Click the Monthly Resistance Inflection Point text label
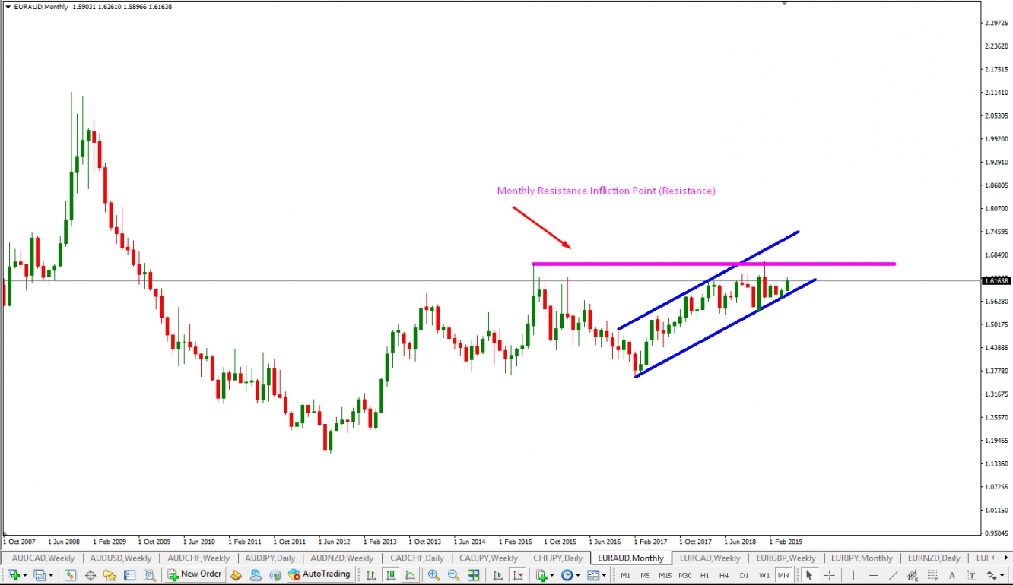The height and width of the screenshot is (585, 1013). coord(606,191)
